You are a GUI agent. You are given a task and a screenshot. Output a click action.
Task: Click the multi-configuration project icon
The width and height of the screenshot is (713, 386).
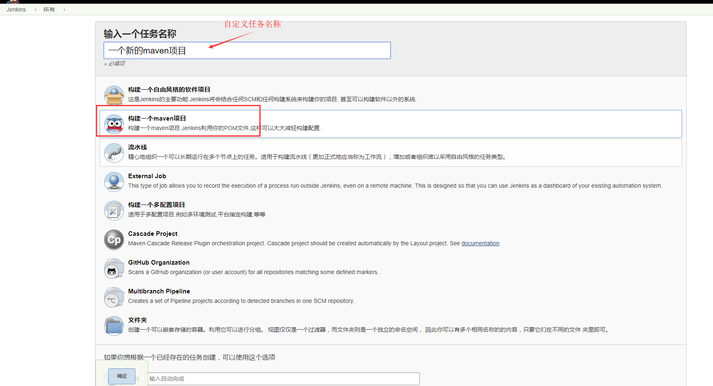coord(114,210)
